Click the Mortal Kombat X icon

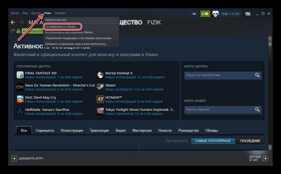100,75
